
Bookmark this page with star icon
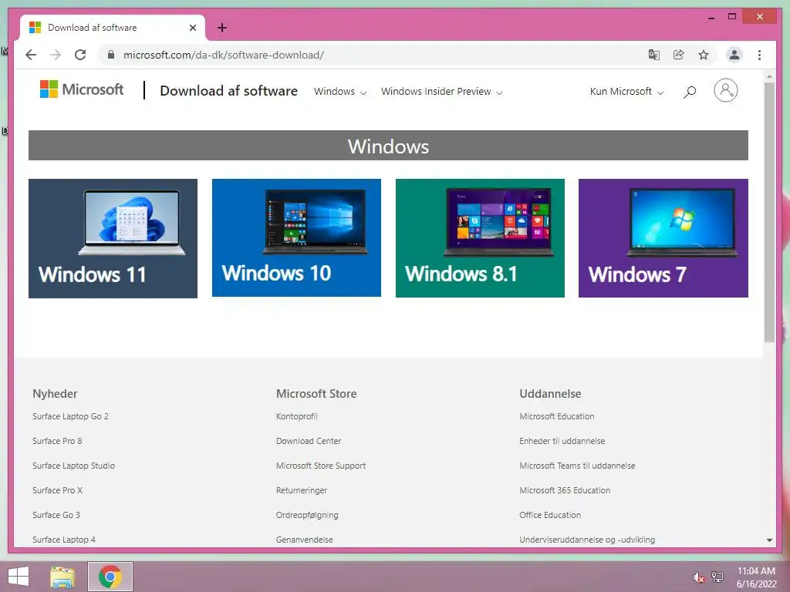[x=704, y=55]
